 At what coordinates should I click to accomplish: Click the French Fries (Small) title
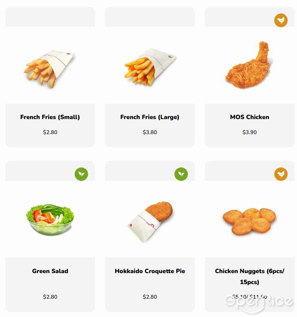pos(50,117)
